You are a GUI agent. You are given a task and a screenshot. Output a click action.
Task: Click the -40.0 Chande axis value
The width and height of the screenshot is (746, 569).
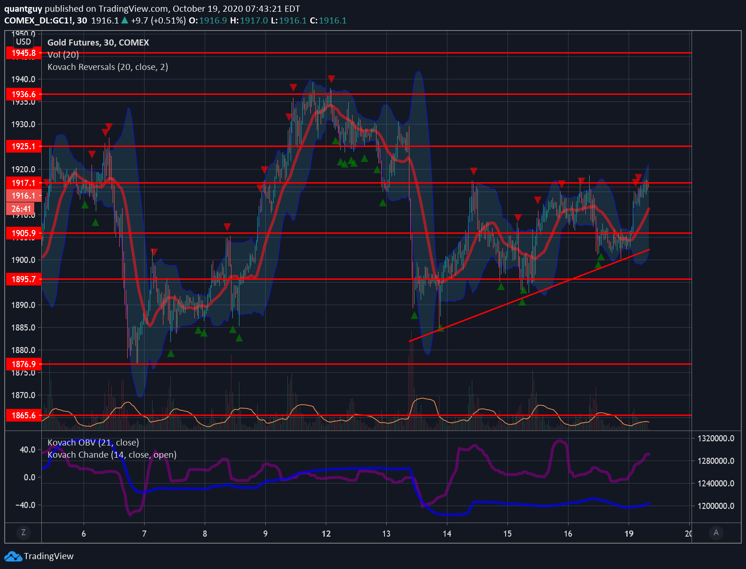click(25, 505)
